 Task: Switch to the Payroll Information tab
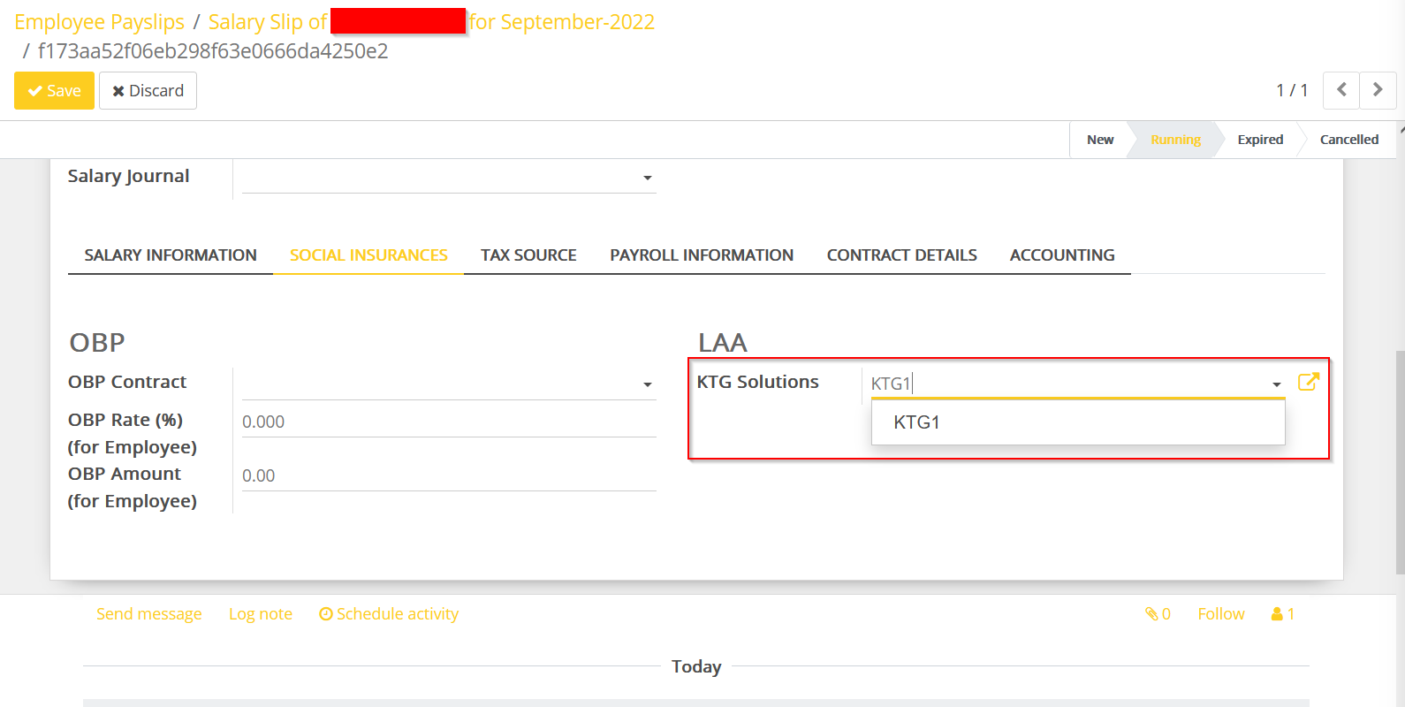coord(702,255)
